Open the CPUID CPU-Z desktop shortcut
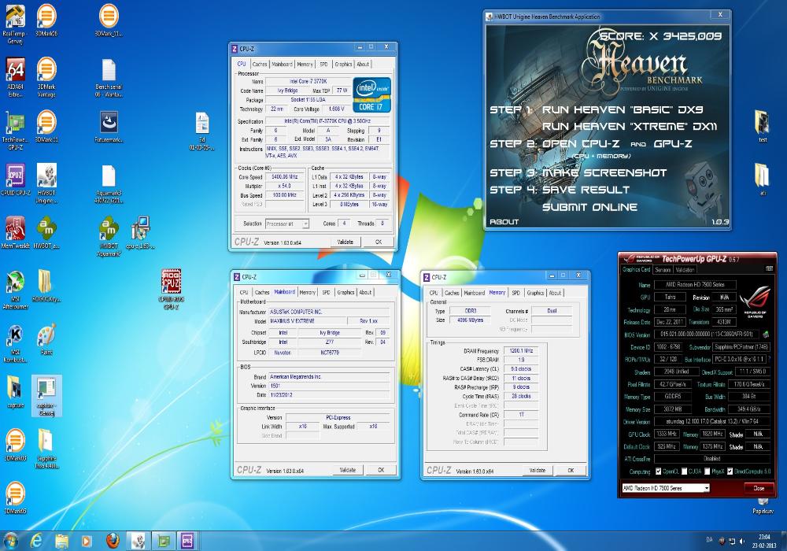This screenshot has width=787, height=551. coord(15,179)
